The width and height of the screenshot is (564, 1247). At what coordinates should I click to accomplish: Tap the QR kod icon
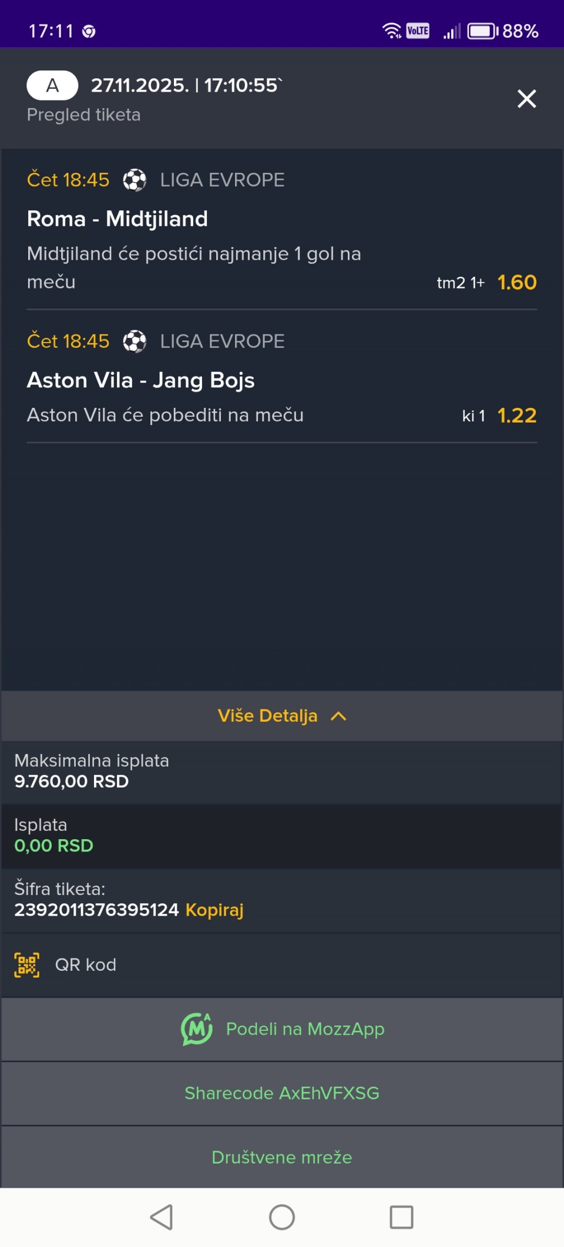point(27,965)
